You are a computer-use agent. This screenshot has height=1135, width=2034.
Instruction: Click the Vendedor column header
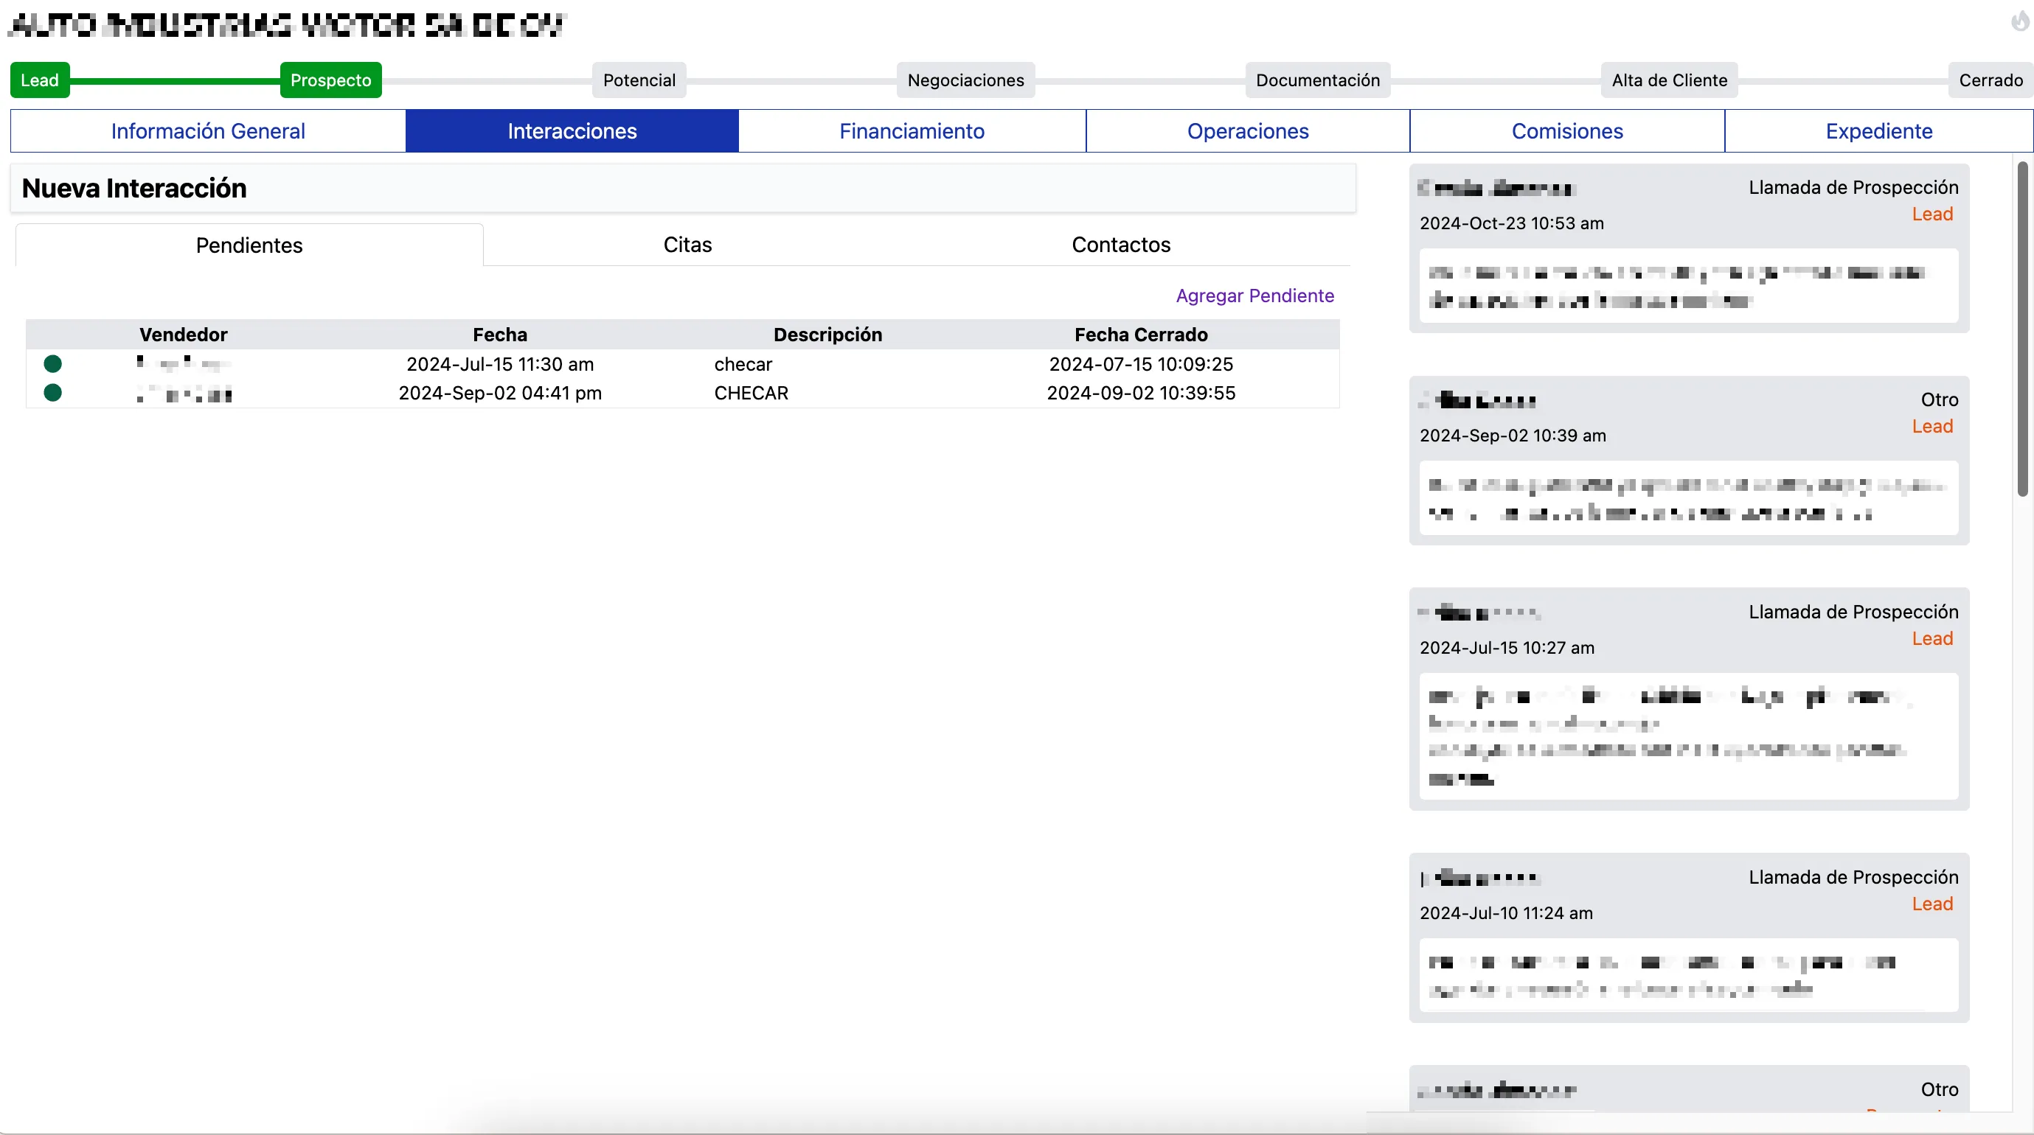183,335
